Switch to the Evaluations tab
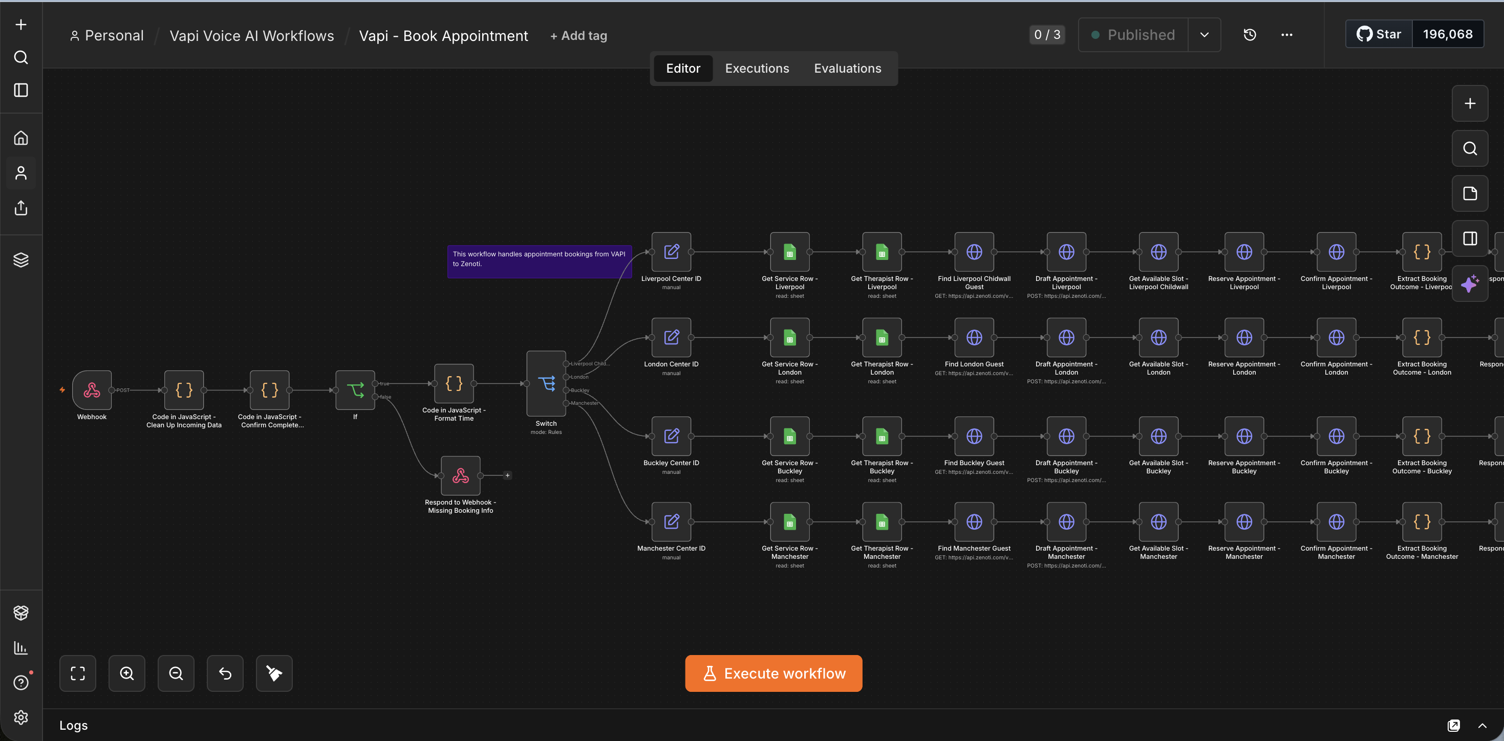1504x741 pixels. [x=848, y=68]
